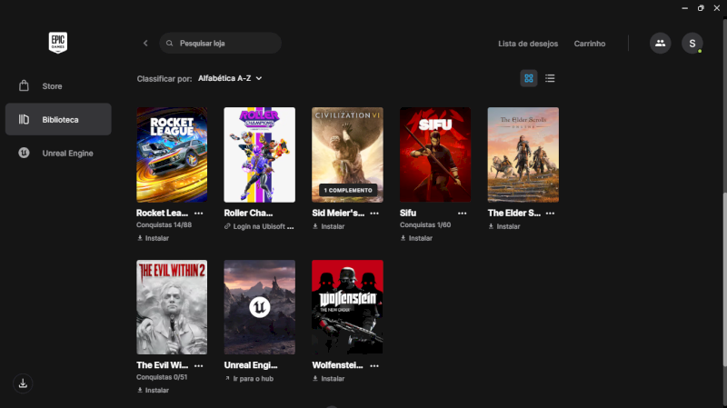The image size is (727, 408).
Task: Install Sifu
Action: point(416,238)
